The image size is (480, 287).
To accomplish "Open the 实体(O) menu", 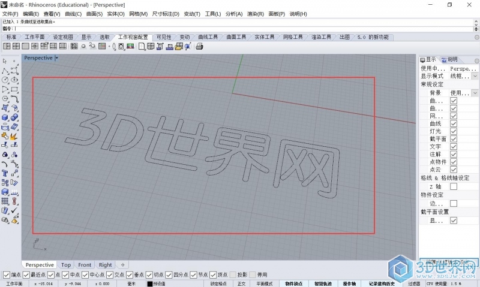I will coord(116,14).
